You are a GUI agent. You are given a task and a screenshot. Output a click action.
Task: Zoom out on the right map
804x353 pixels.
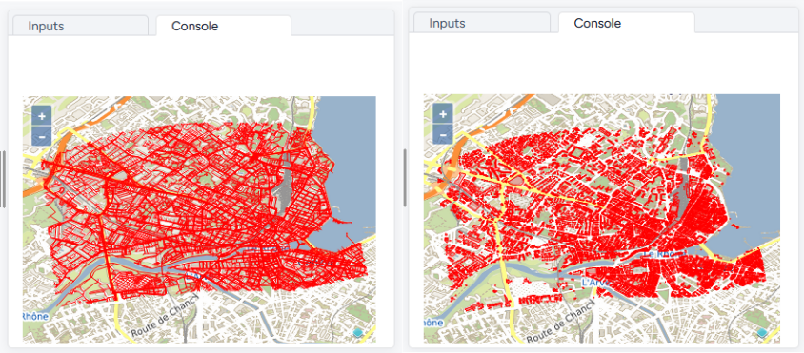(443, 134)
